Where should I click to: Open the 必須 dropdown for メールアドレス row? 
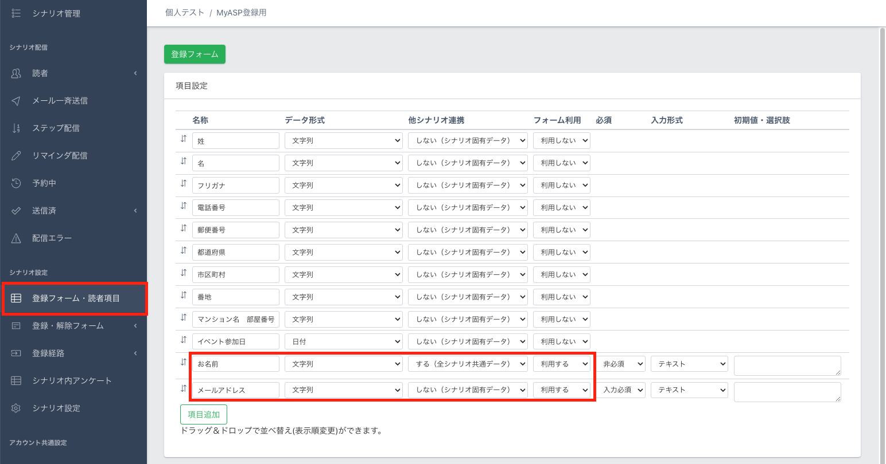(x=622, y=390)
